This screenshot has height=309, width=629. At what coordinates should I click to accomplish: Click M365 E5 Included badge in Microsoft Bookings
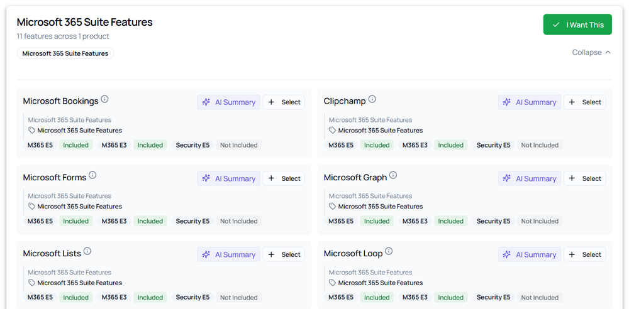tap(76, 145)
